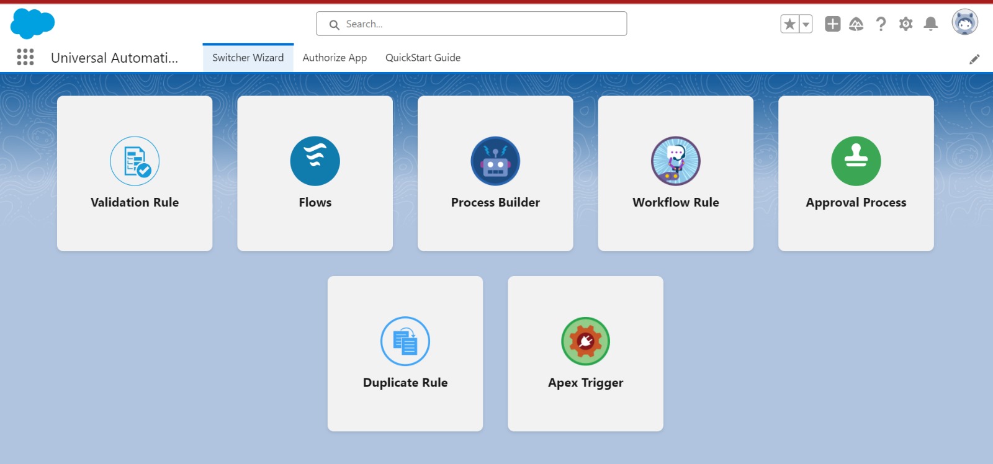
Task: Click the Validation Rule checklist icon
Action: (135, 161)
